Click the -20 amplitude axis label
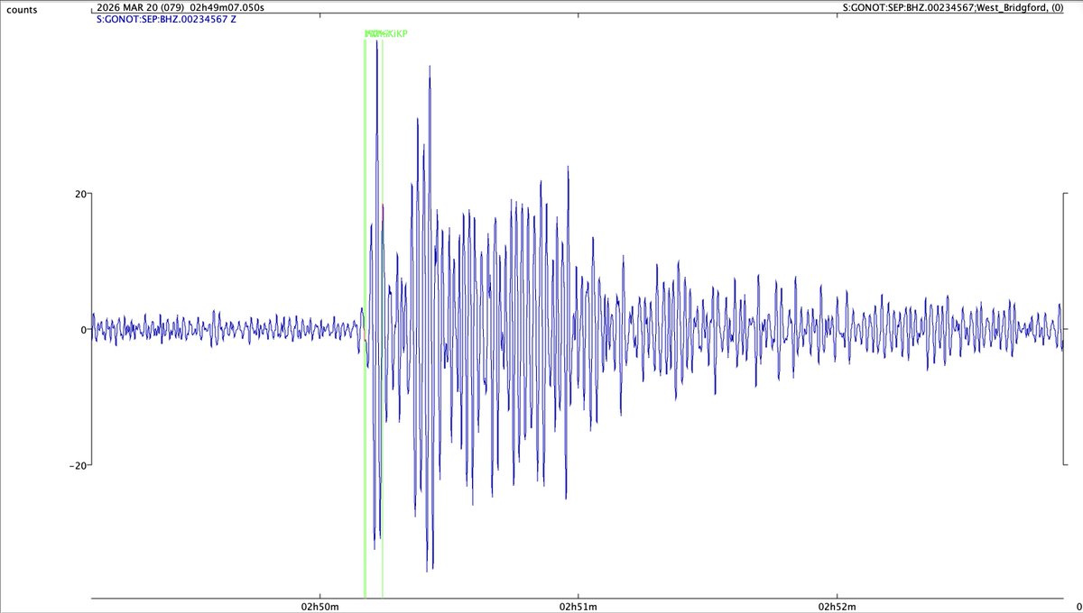This screenshot has width=1083, height=613. click(78, 465)
